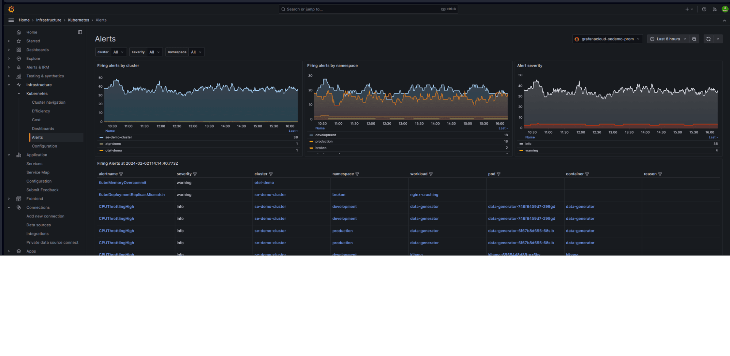Filter the container column
The image size is (730, 356).
(x=587, y=174)
